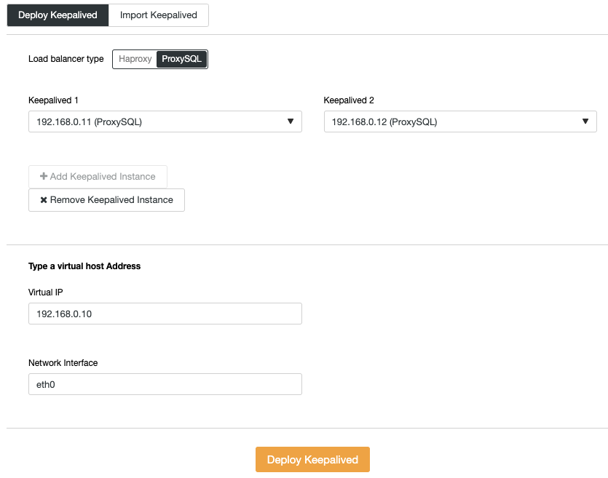Click the Keepalived 2 dropdown arrow icon
The width and height of the screenshot is (608, 478).
pyautogui.click(x=585, y=122)
